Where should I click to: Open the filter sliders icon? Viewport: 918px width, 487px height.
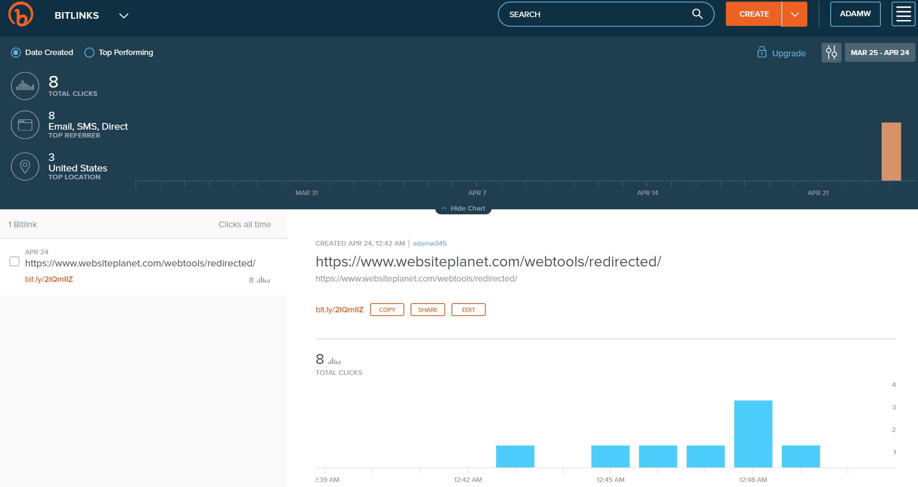click(831, 53)
